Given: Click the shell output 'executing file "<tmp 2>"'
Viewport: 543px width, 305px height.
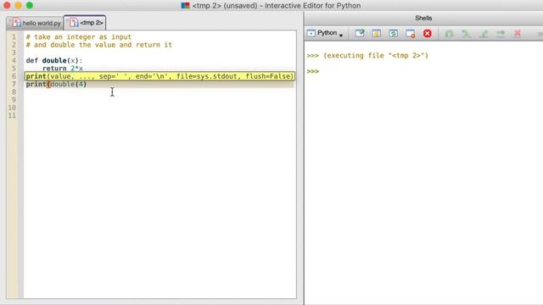Looking at the screenshot, I should click(x=376, y=55).
